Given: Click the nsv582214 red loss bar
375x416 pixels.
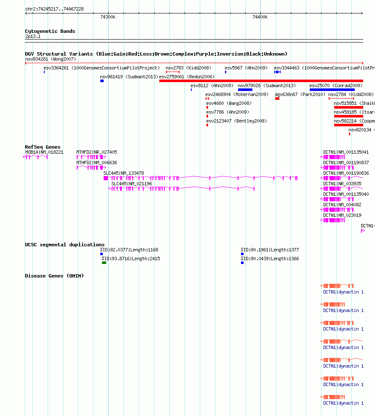Looking at the screenshot, I should 348,125.
